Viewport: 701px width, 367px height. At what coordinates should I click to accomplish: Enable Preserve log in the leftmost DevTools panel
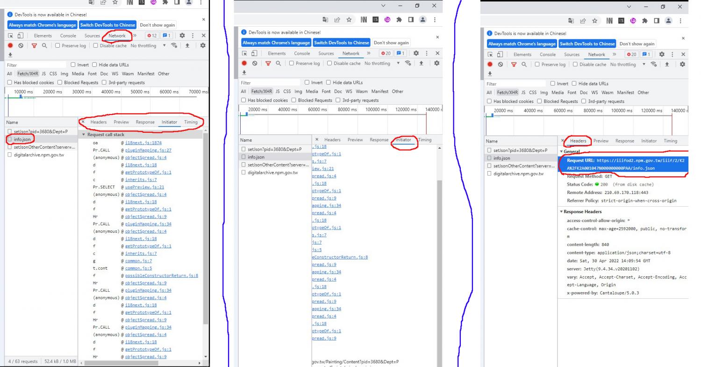coord(58,45)
